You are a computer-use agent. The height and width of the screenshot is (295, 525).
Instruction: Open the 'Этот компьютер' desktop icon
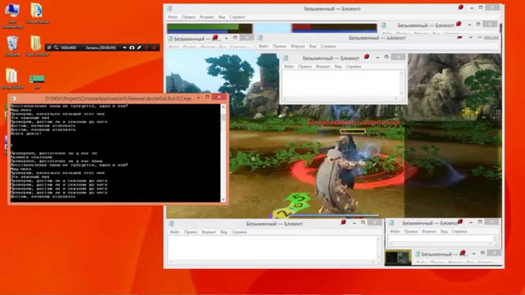tap(12, 16)
